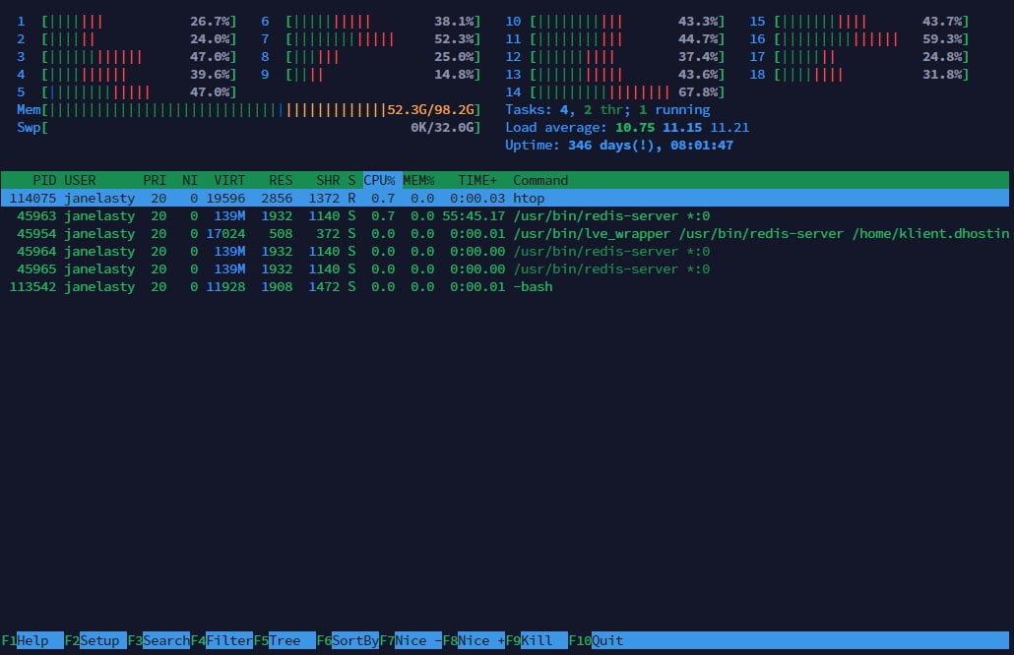Select the htop process row

click(x=505, y=199)
